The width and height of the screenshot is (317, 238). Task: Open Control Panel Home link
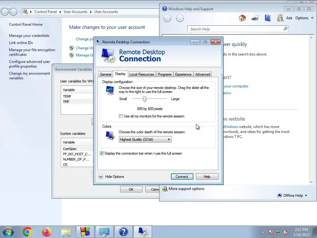point(26,24)
